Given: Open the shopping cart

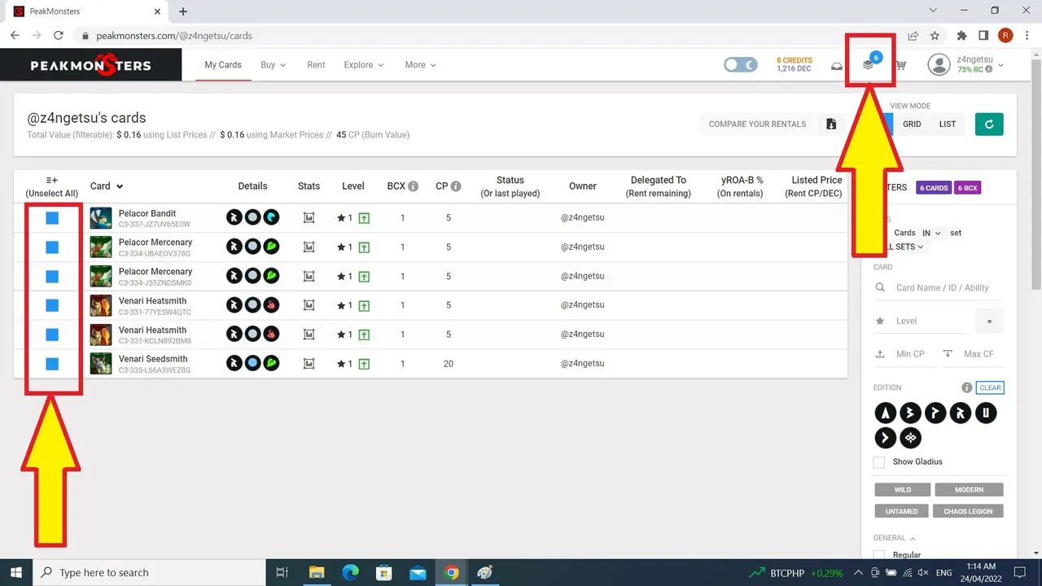Looking at the screenshot, I should 900,66.
